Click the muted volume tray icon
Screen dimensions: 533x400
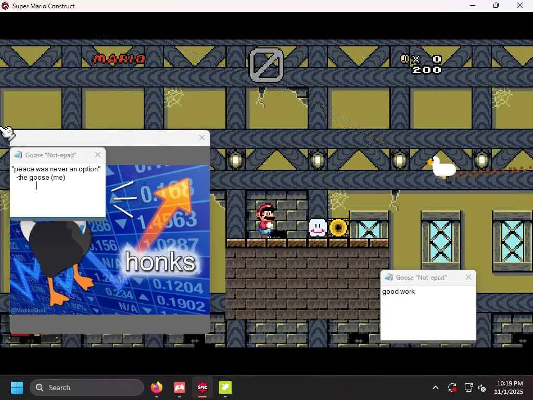482,387
